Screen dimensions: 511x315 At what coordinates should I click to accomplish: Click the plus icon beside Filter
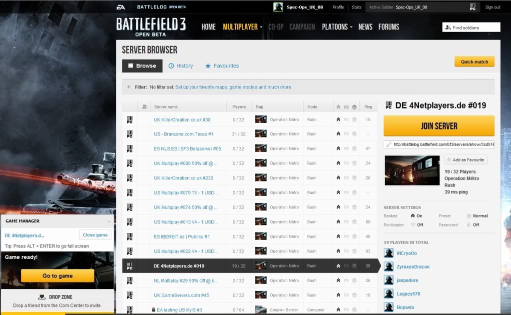click(129, 87)
